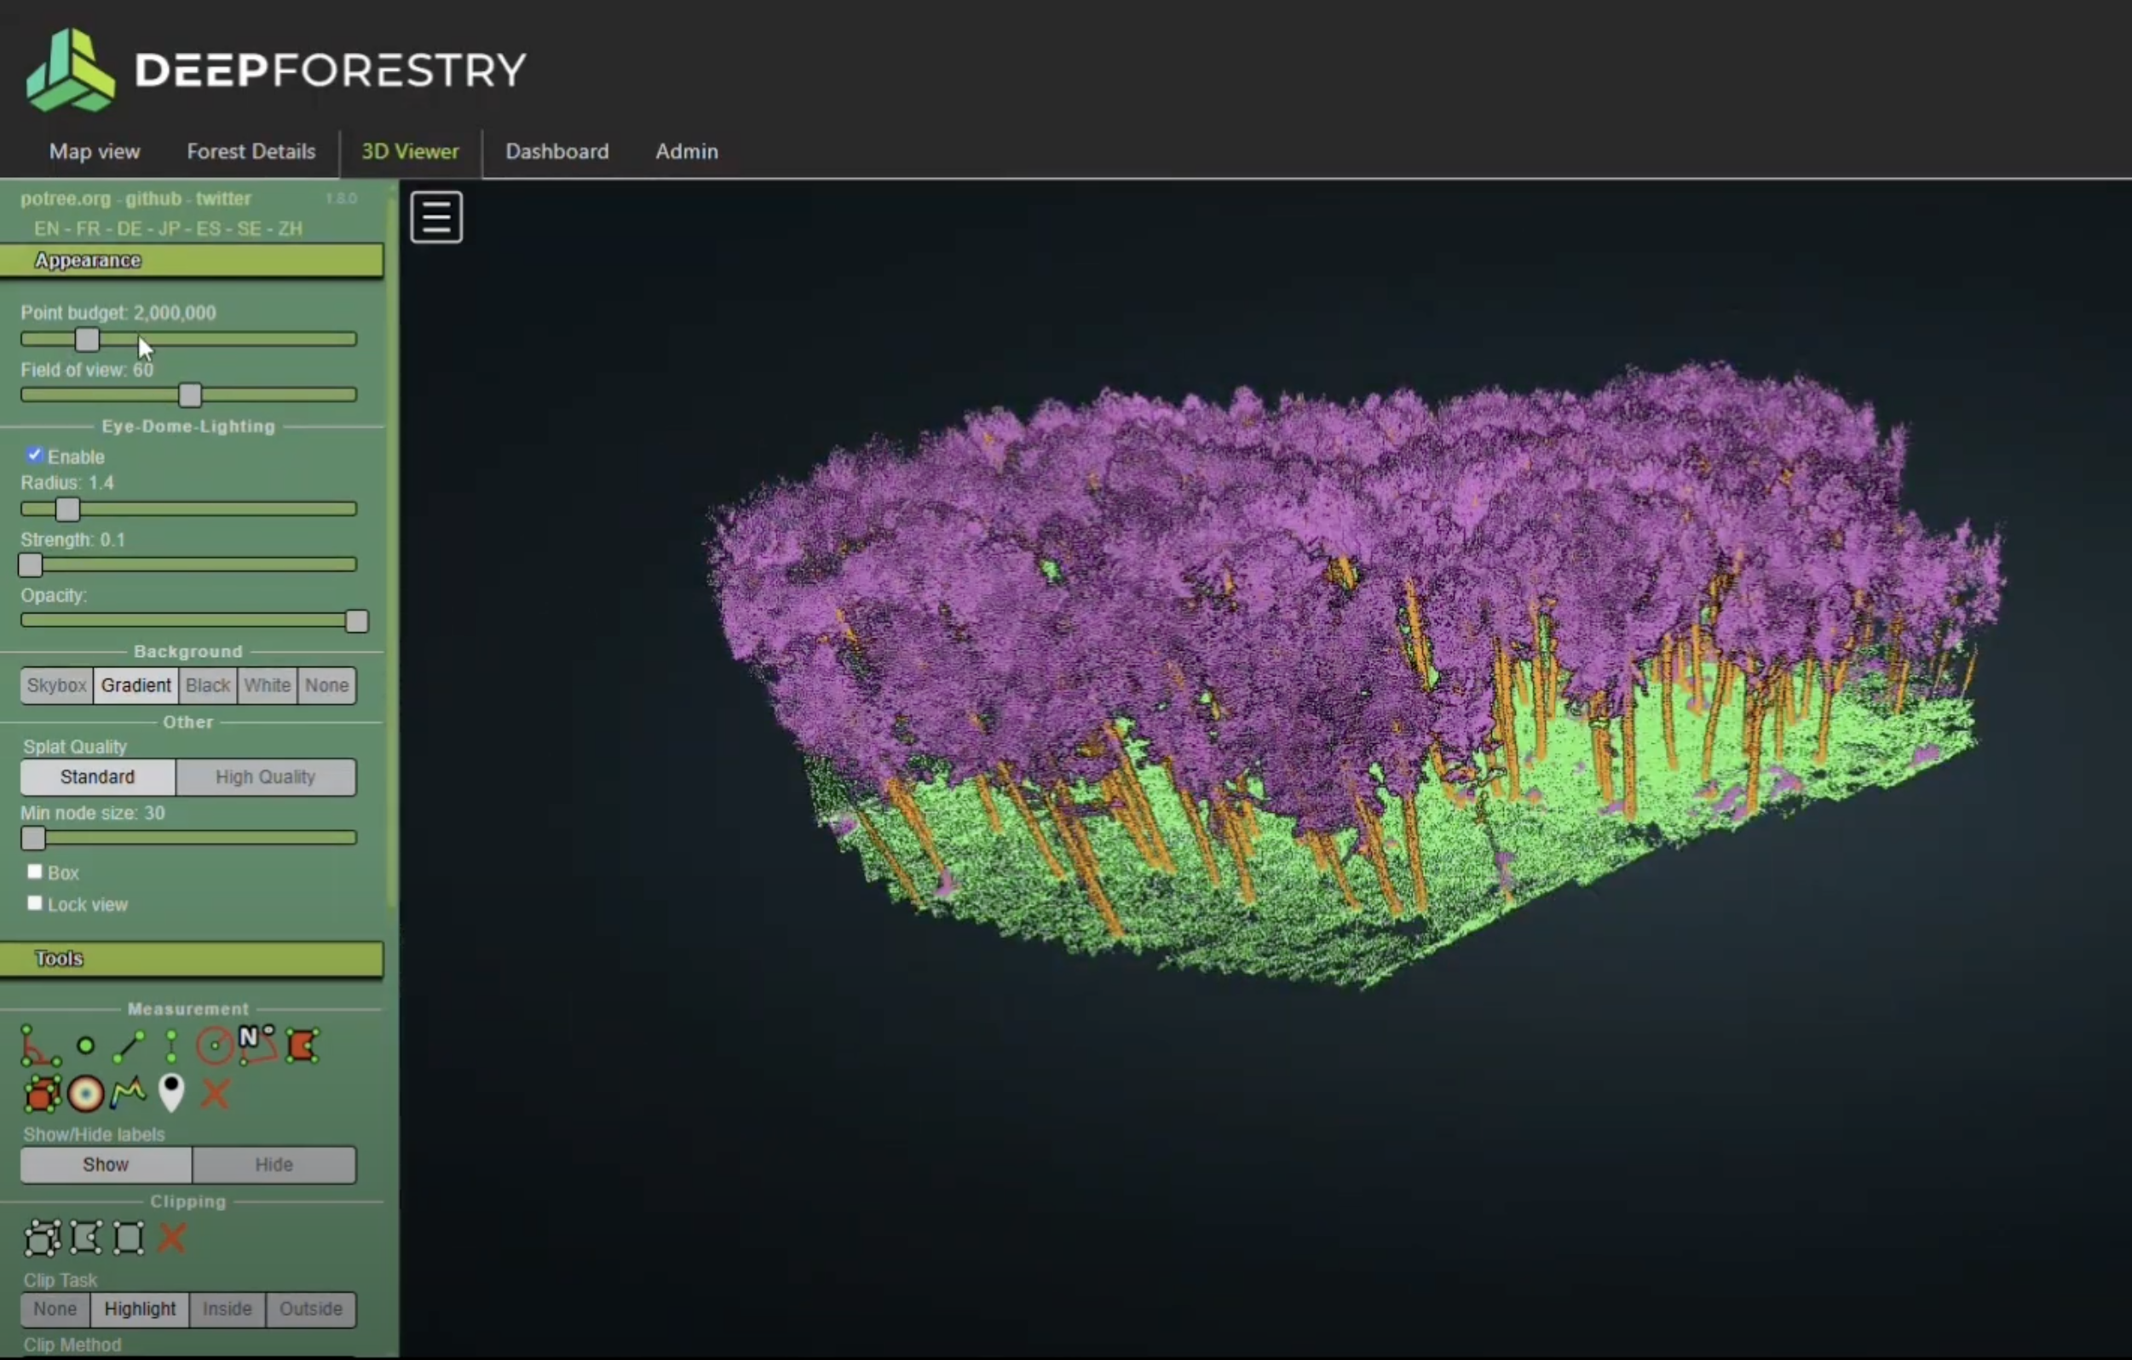Add an annotation marker pin

point(171,1094)
